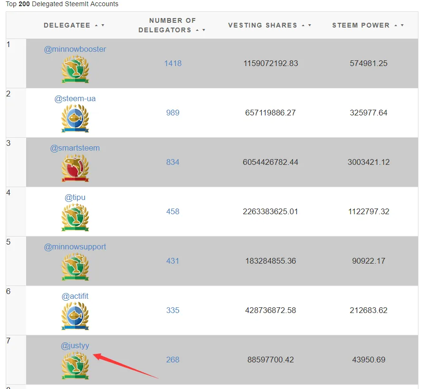Sort Vesting Shares descending arrow
Image resolution: width=446 pixels, height=389 pixels.
click(x=310, y=25)
